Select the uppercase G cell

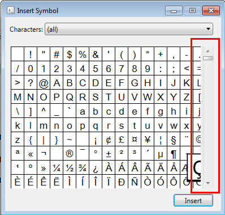coord(135,83)
